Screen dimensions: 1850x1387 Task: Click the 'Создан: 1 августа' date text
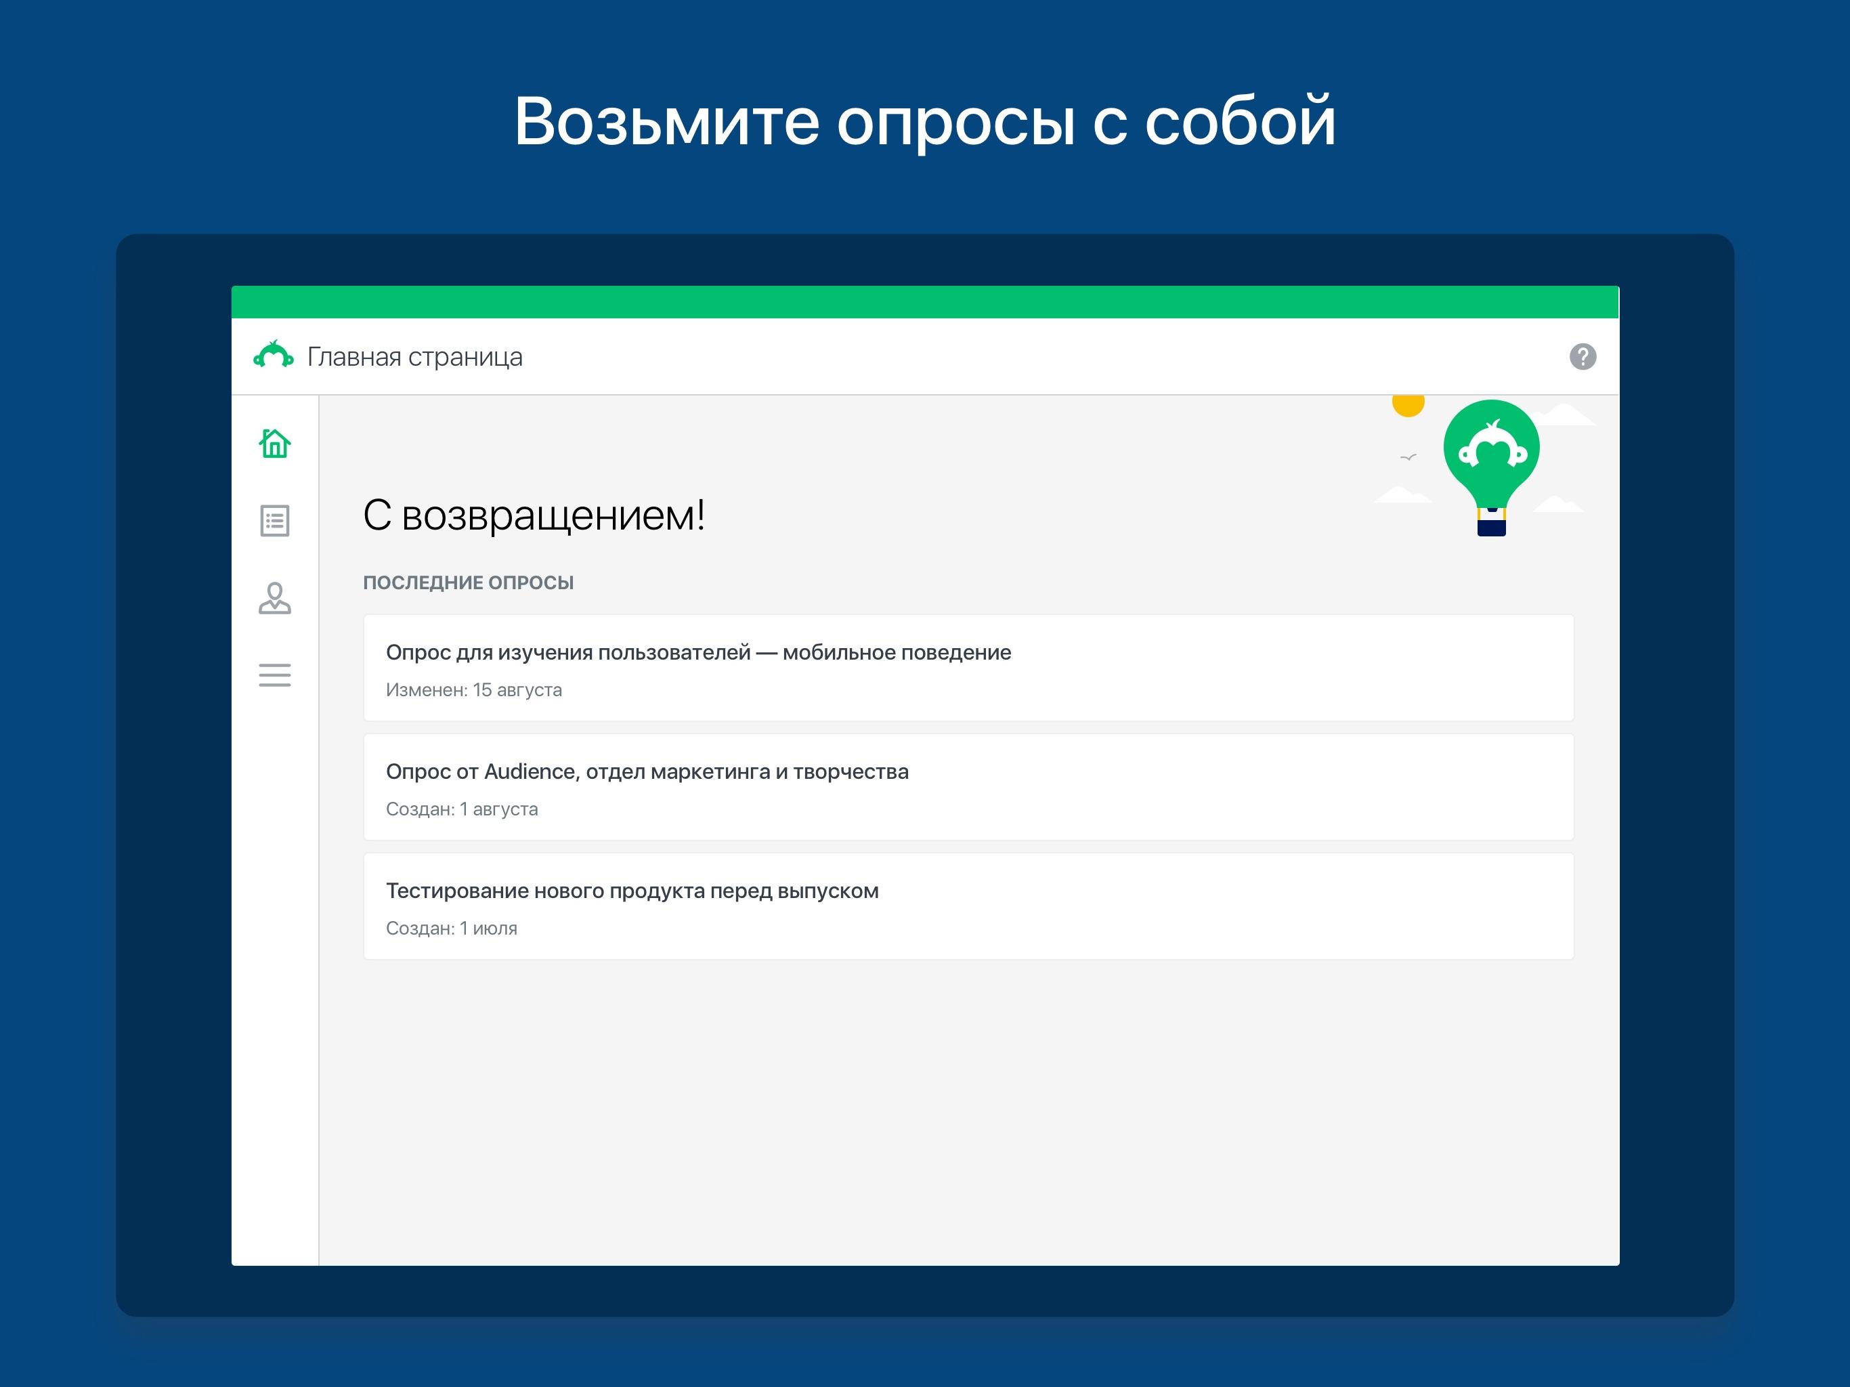coord(462,809)
